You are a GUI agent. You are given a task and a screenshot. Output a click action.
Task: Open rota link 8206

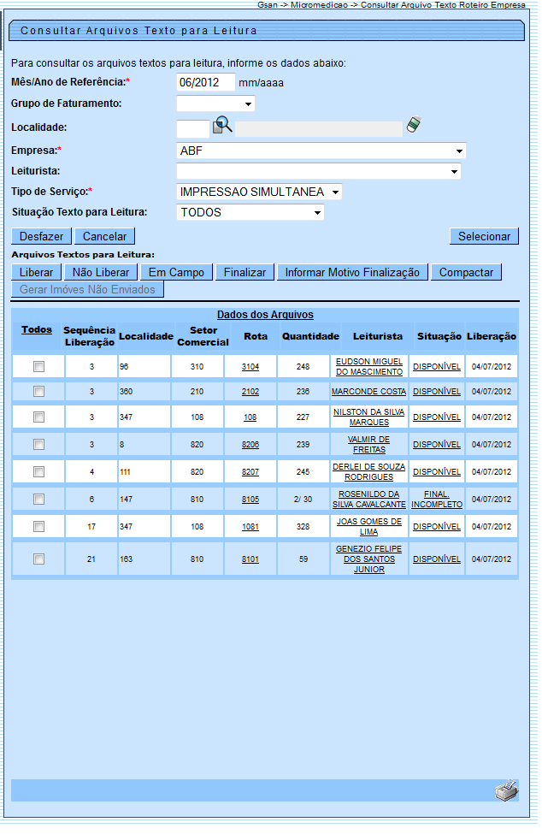tap(250, 445)
